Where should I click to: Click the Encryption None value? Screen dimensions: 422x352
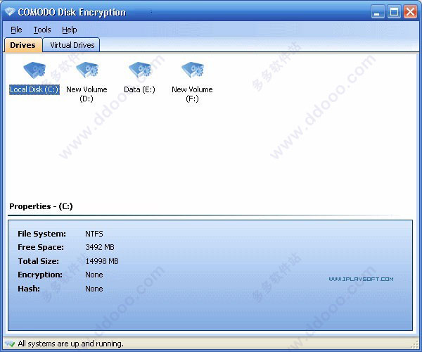(x=94, y=275)
